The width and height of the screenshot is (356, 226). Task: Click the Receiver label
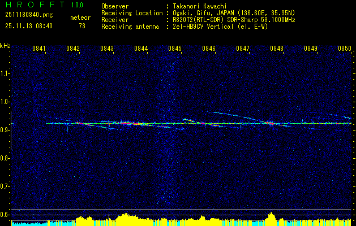pyautogui.click(x=115, y=20)
